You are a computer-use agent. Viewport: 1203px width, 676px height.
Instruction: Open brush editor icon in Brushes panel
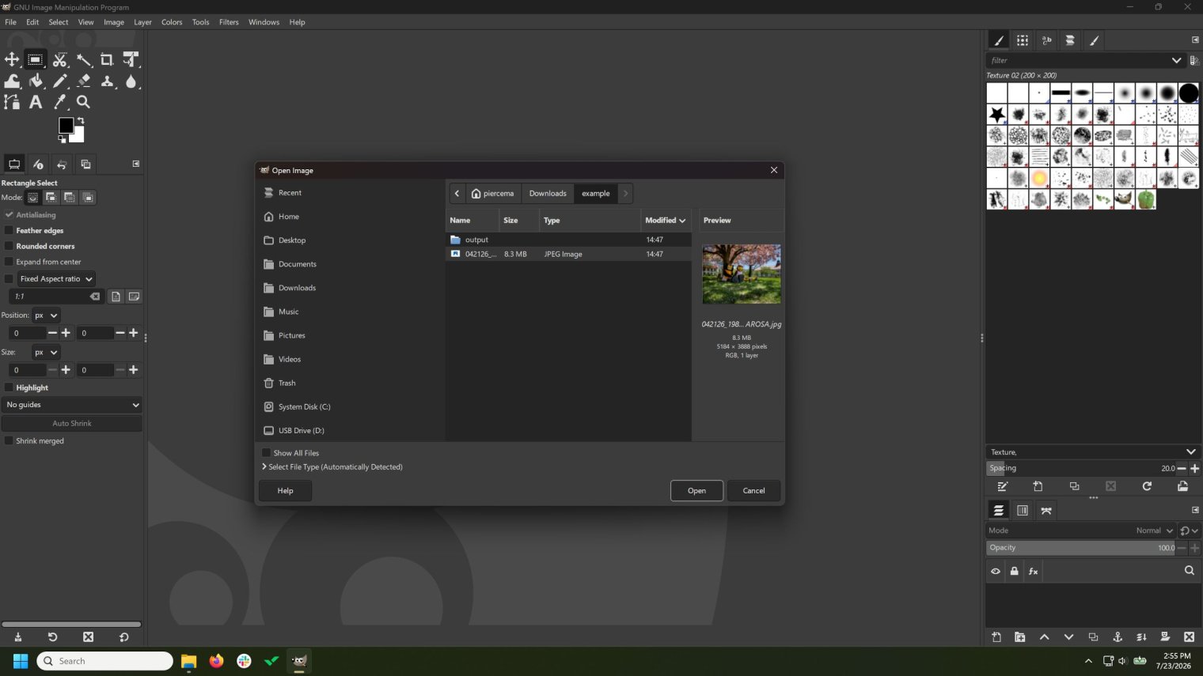1003,486
